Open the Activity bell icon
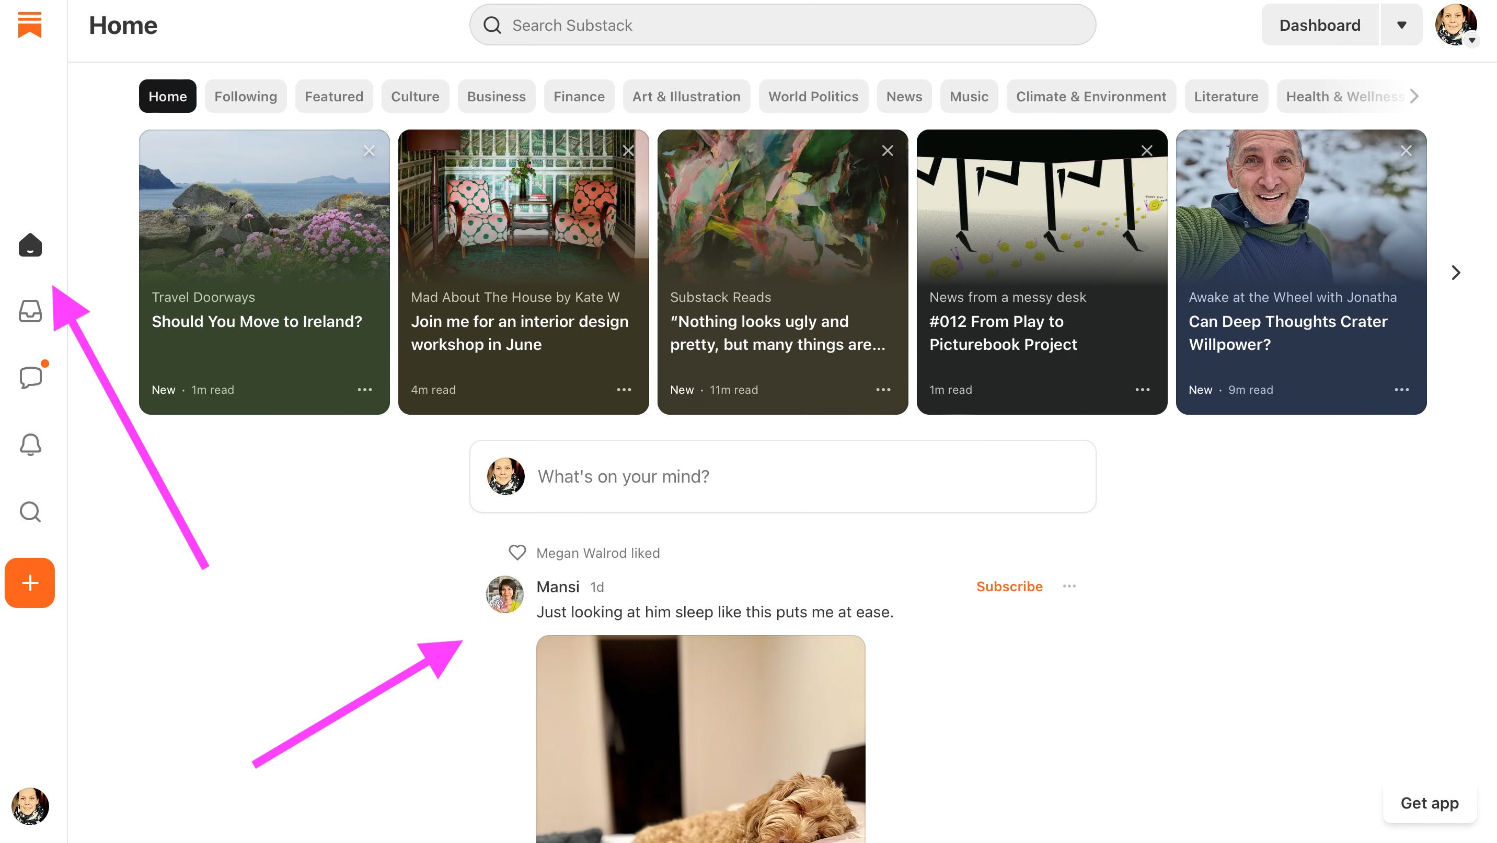The width and height of the screenshot is (1497, 843). point(30,444)
